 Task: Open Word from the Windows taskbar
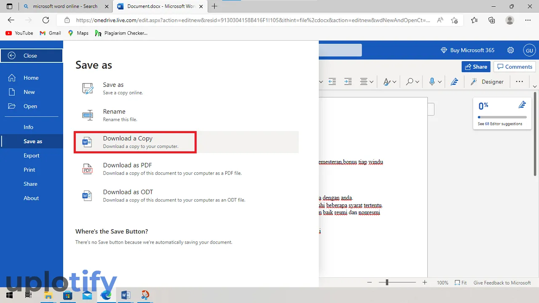click(x=125, y=295)
